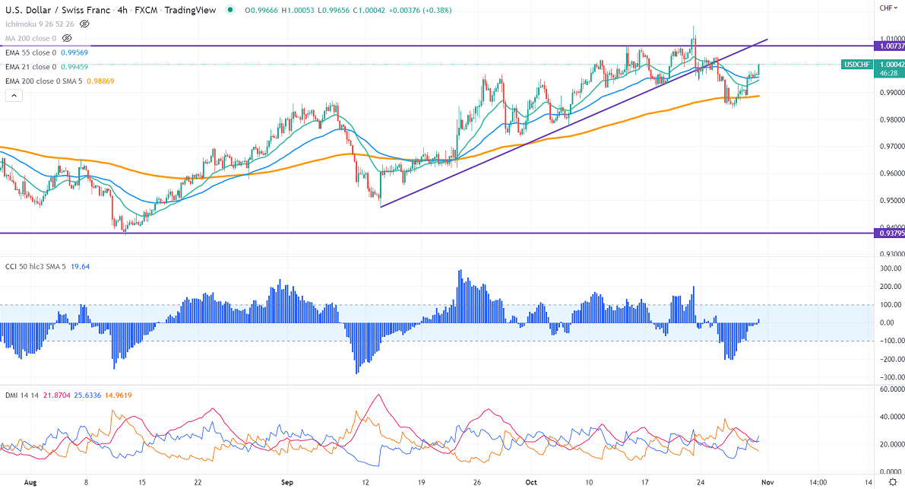Select the MA 200 close 0 legend label
Image resolution: width=905 pixels, height=489 pixels.
click(31, 38)
